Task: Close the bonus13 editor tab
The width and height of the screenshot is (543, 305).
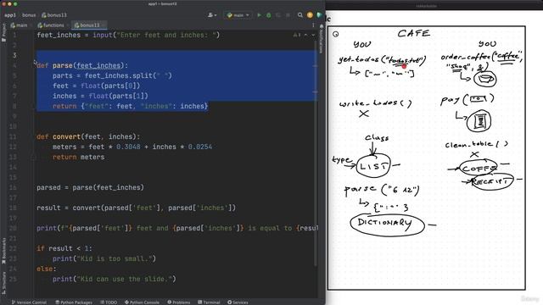Action: [104, 25]
